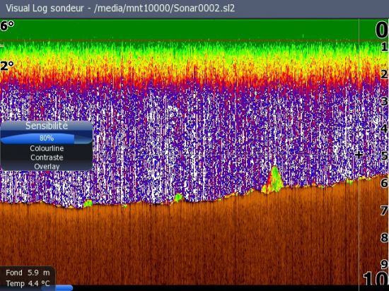The height and width of the screenshot is (291, 389).
Task: Click the depth scale number 0
Action: [x=381, y=30]
